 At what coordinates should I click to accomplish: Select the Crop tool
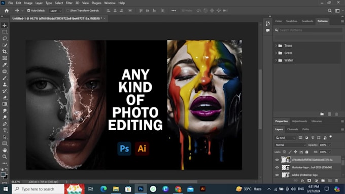point(5,52)
